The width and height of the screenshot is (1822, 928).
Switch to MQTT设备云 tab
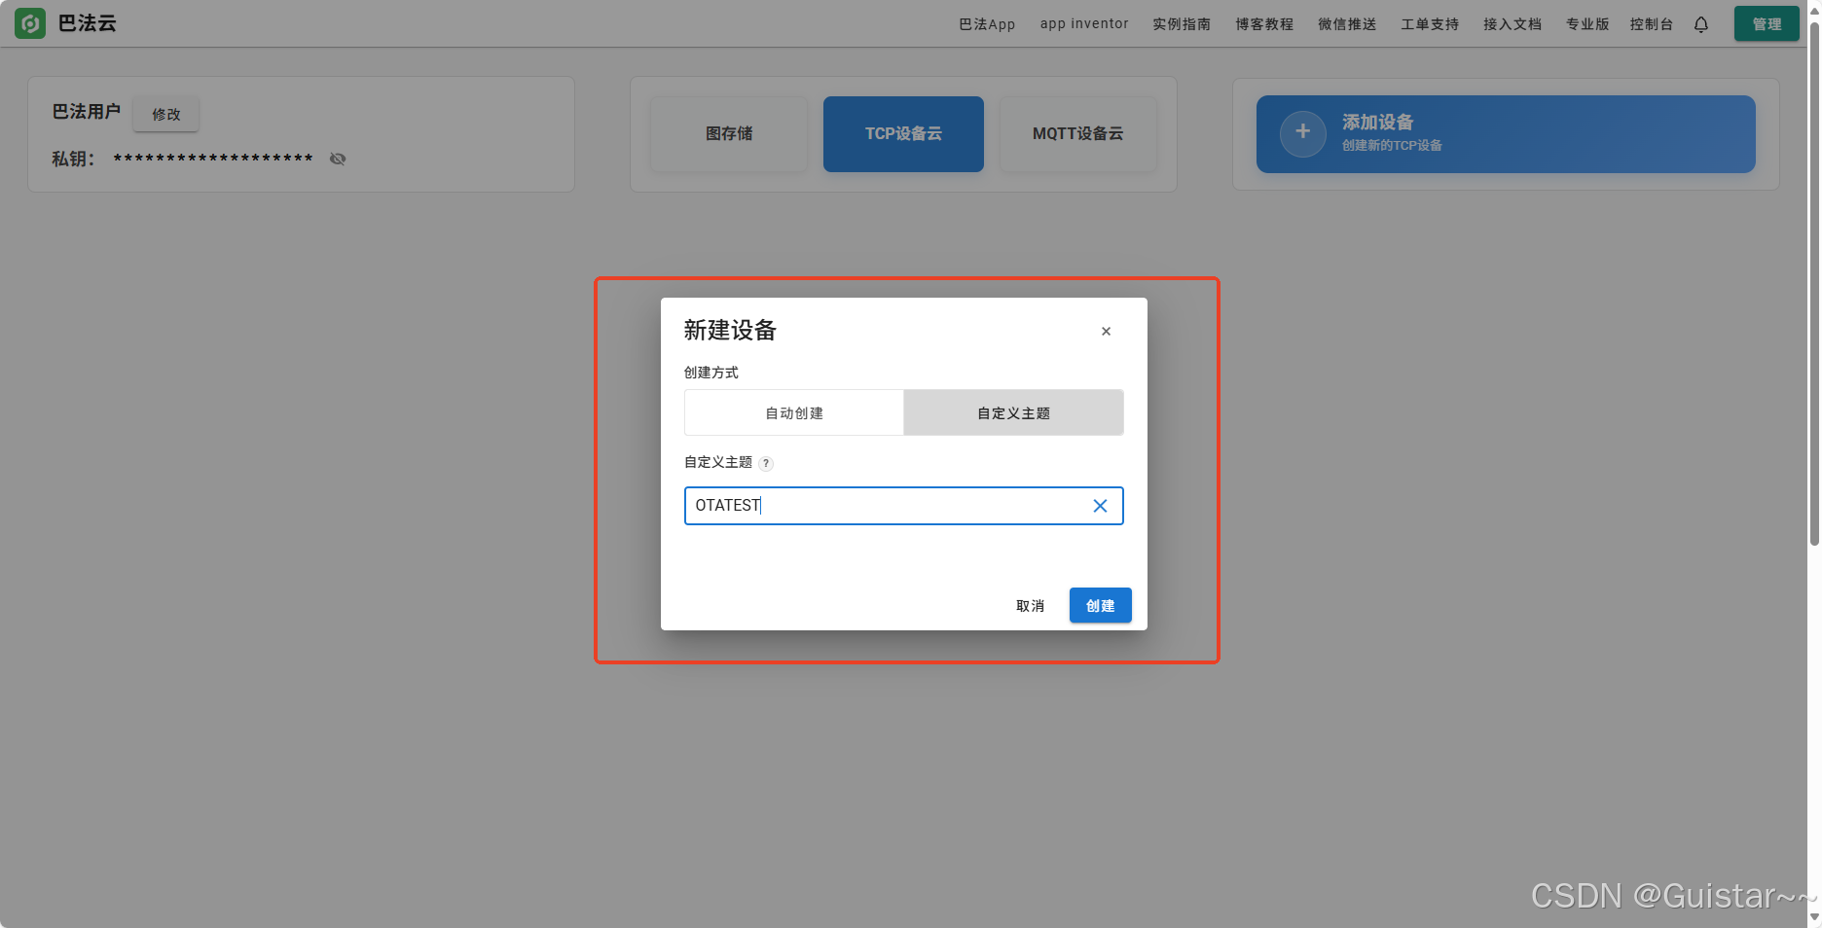1077,134
